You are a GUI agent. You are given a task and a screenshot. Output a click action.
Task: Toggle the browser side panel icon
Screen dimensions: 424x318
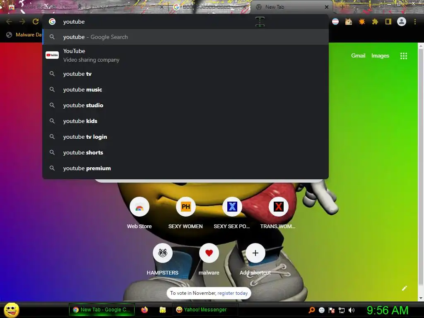coord(388,22)
